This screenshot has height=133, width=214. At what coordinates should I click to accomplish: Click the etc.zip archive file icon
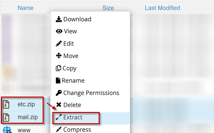pos(6,104)
